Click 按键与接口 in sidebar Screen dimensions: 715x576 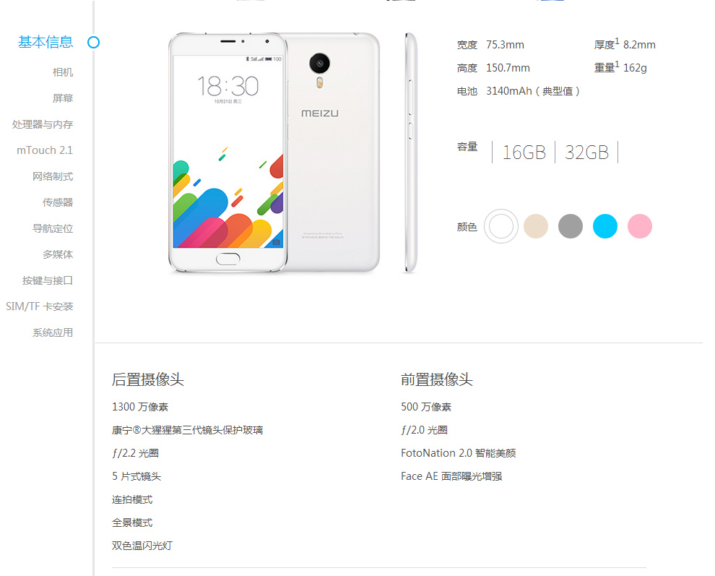(x=48, y=280)
